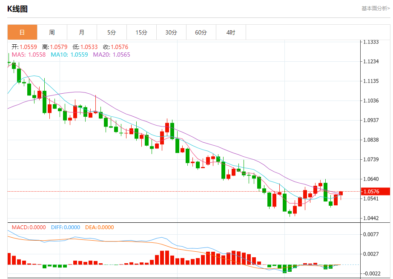This screenshot has height=279, width=393.
Task: Click the K线图 heading
Action: coord(17,9)
